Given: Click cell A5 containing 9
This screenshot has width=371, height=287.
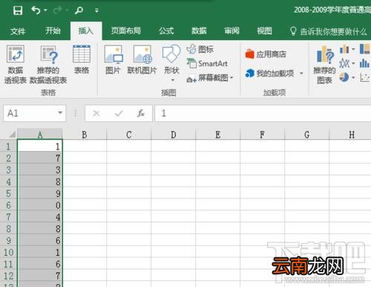Looking at the screenshot, I should point(40,193).
